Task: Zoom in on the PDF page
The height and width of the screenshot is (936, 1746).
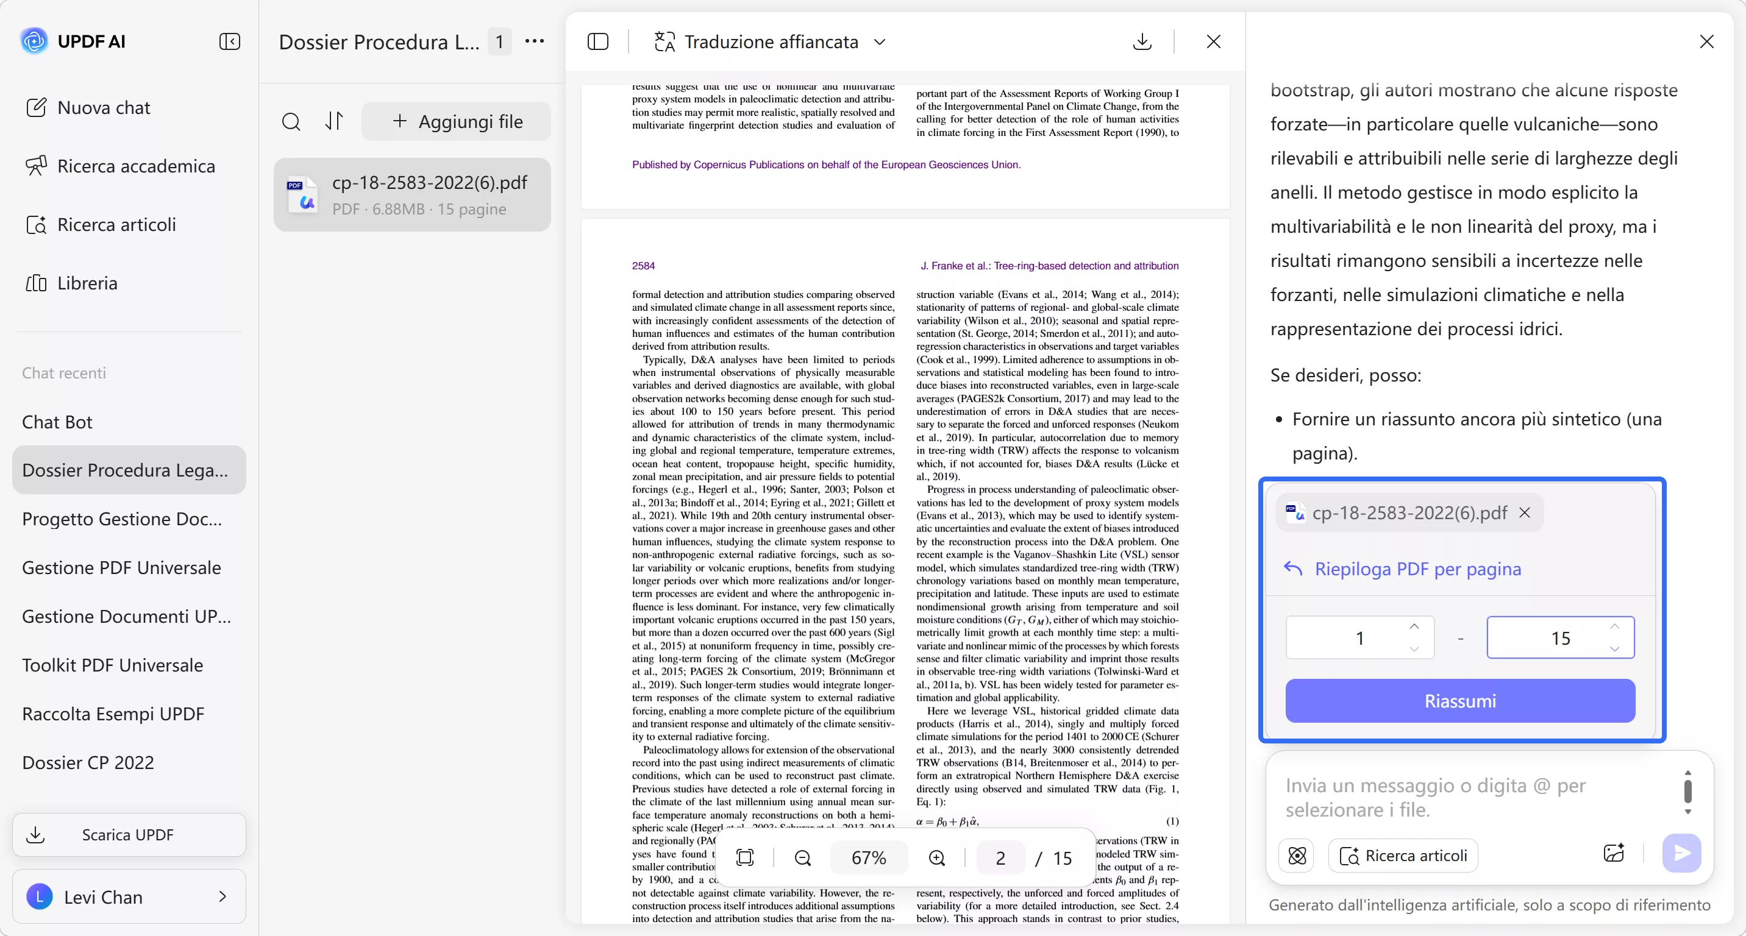Action: 937,857
